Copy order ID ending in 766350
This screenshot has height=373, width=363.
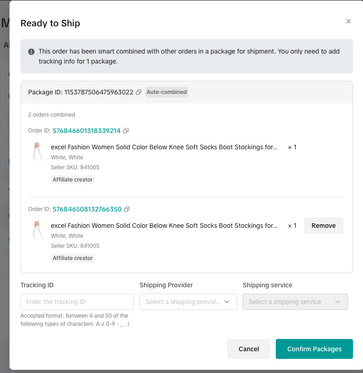click(x=127, y=209)
